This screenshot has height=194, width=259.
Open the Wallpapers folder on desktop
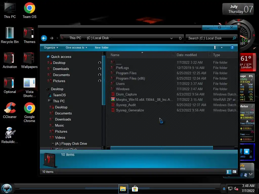point(29,60)
